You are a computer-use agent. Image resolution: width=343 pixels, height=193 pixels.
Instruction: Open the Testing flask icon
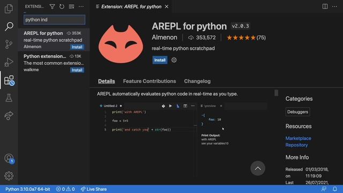coord(9,98)
